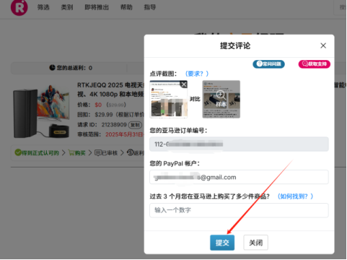Open the 指导 menu item
This screenshot has height=260, width=347.
150,7
